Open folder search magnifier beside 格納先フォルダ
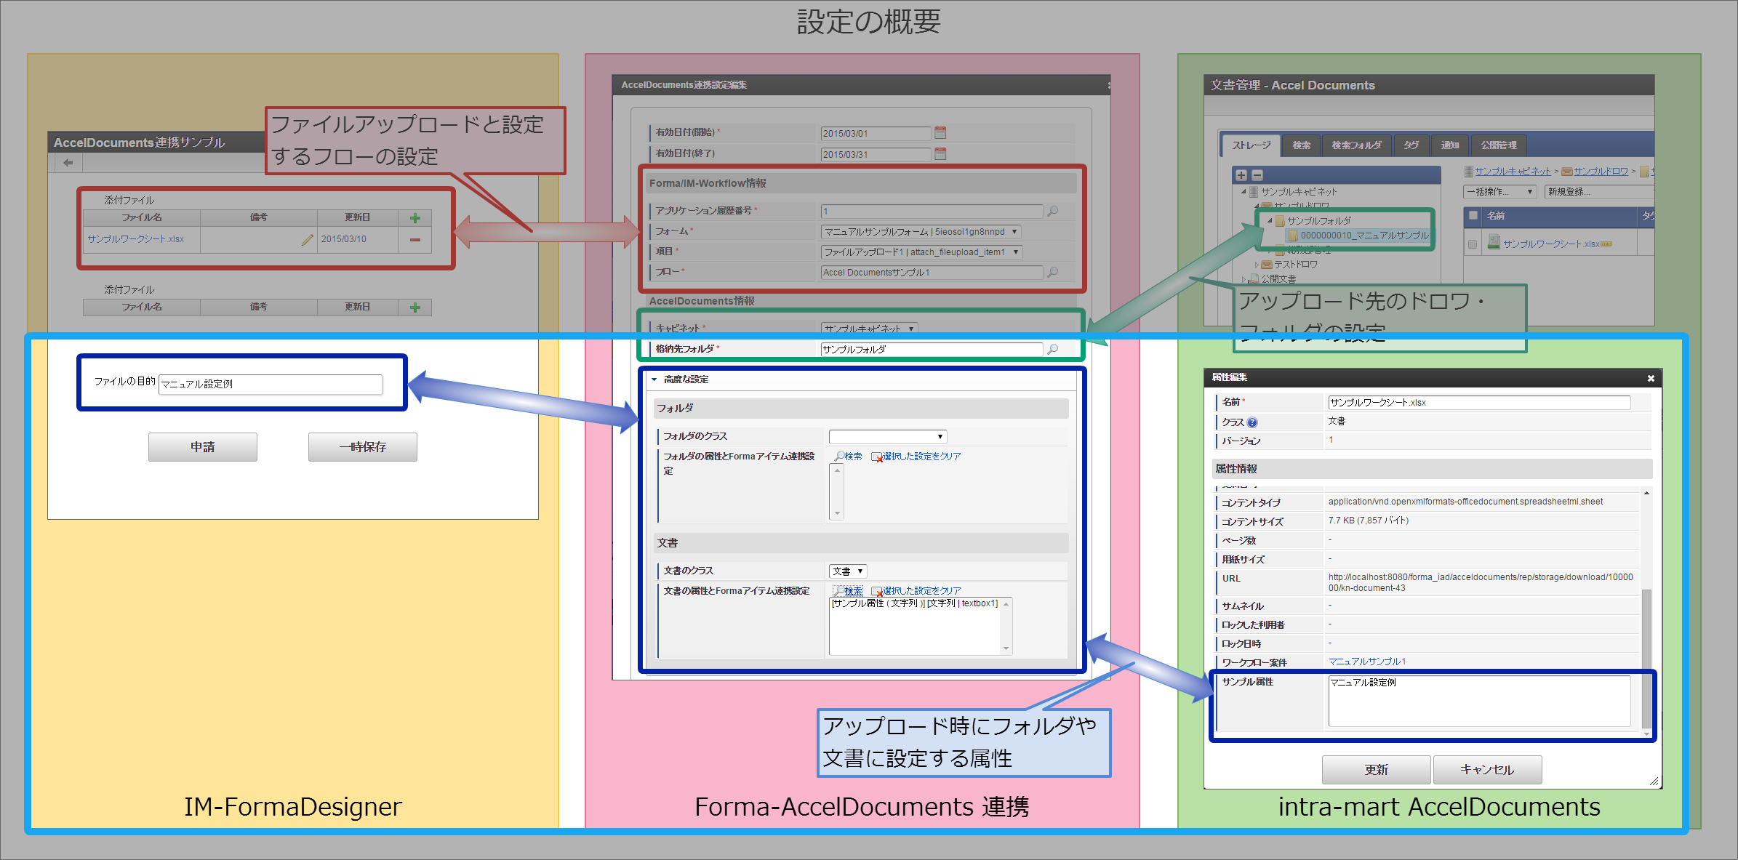This screenshot has width=1738, height=860. tap(1053, 350)
